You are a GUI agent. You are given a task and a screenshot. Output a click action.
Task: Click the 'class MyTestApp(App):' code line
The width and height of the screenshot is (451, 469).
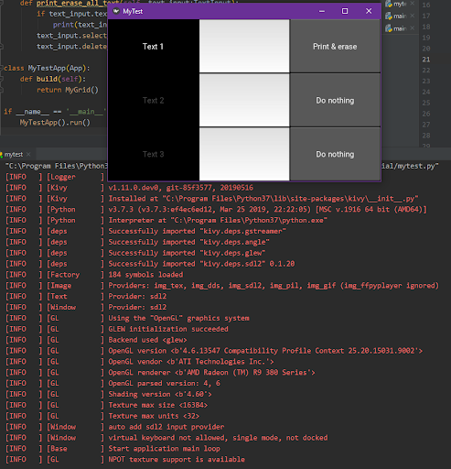click(x=47, y=68)
